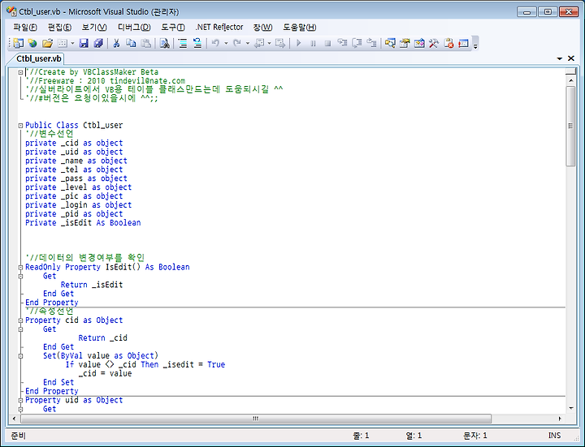Open the 도구(T) menu
Screen dimensions: 585x447
pyautogui.click(x=173, y=28)
